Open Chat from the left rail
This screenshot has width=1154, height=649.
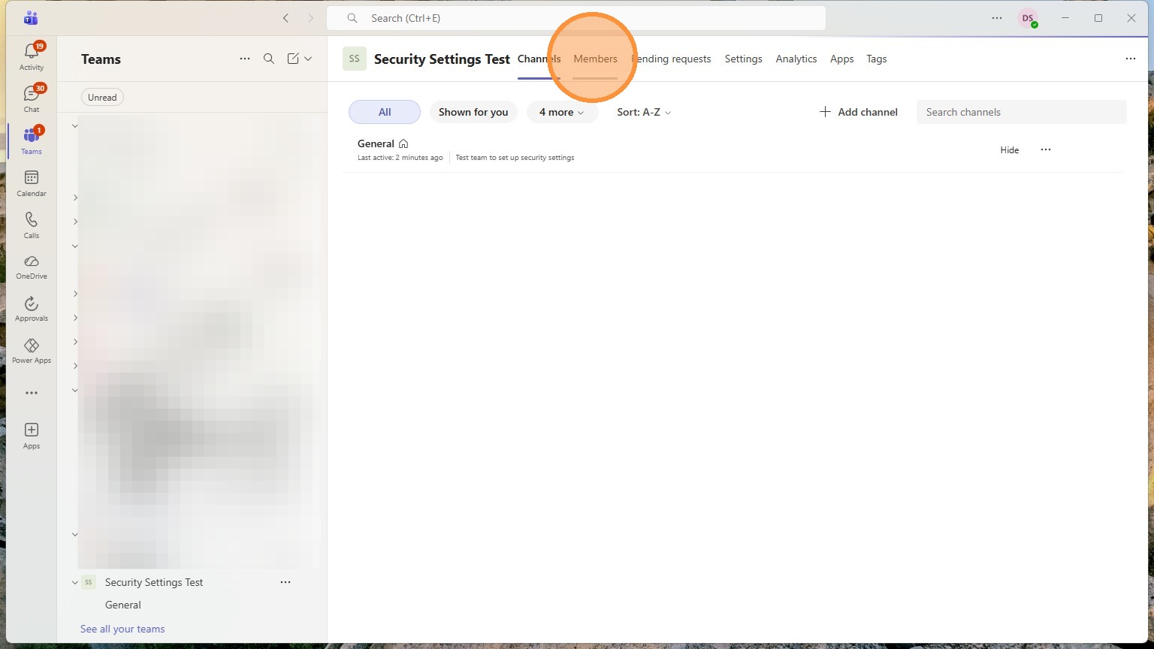pos(32,98)
